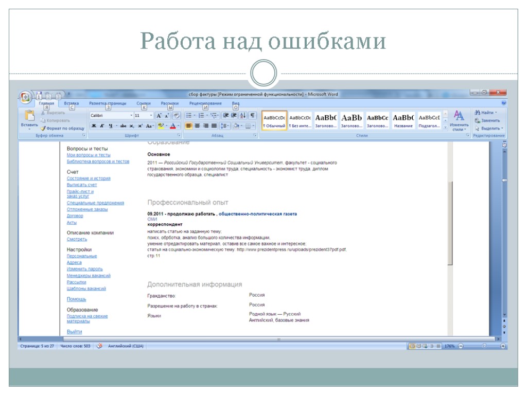
Task: Click the Выйти link
Action: coord(74,332)
